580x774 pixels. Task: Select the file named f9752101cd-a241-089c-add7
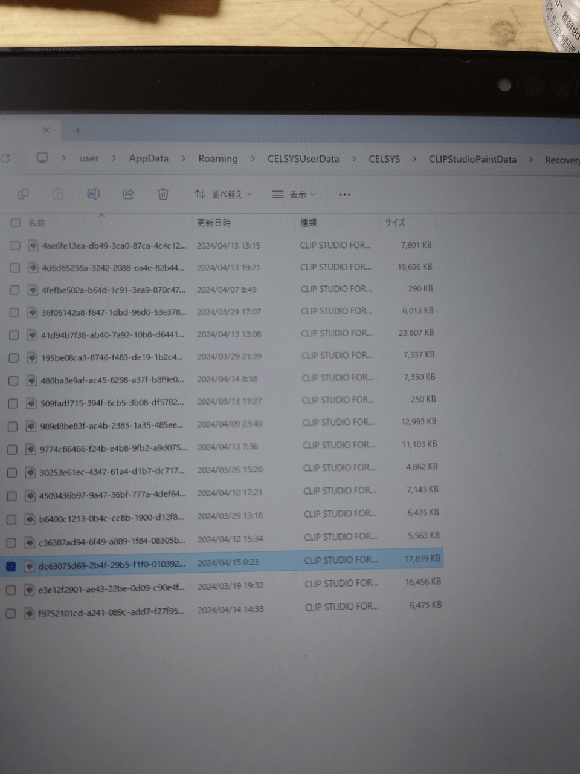tap(112, 612)
